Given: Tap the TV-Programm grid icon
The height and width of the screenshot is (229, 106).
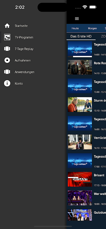Looking at the screenshot, I should (x=7, y=37).
